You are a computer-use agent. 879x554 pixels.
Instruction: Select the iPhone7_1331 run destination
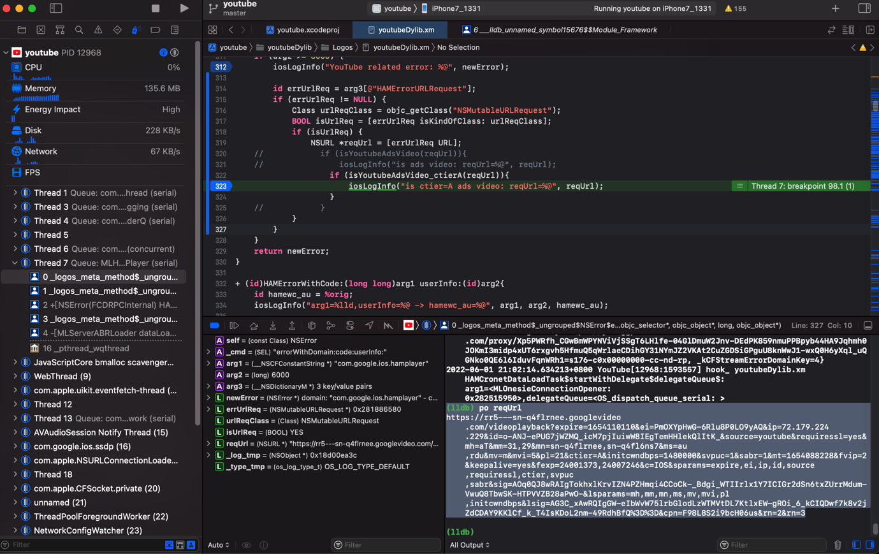(451, 9)
